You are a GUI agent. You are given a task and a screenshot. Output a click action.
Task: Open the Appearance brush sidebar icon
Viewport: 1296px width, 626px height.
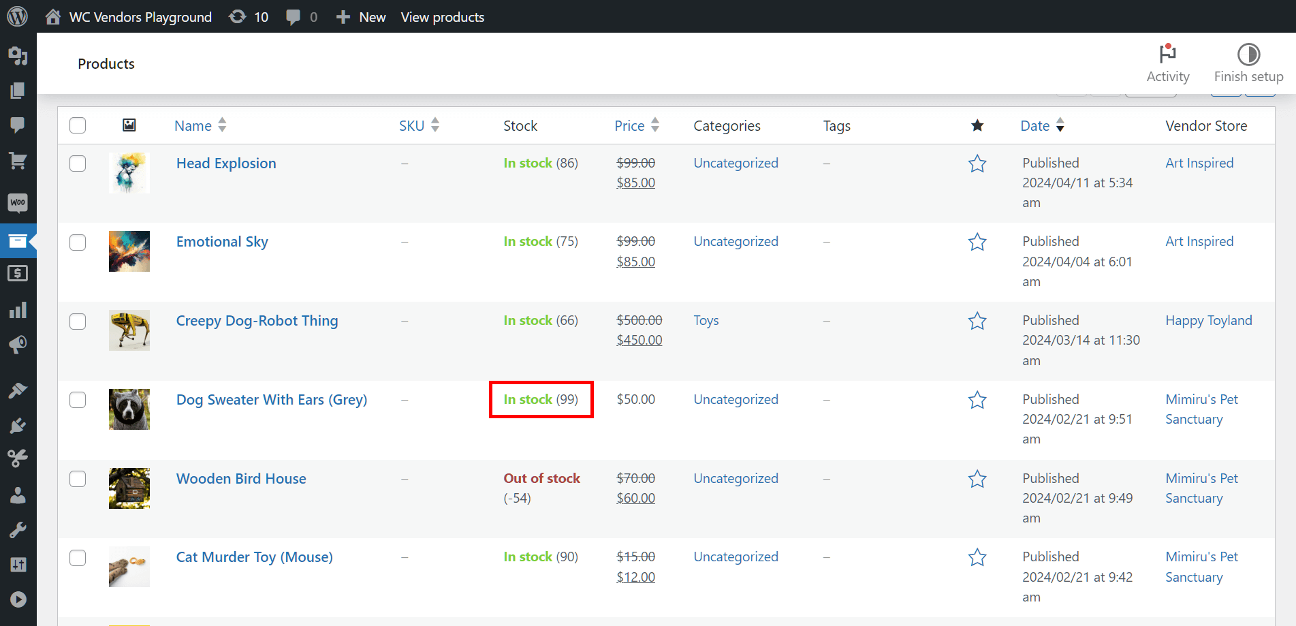point(18,390)
